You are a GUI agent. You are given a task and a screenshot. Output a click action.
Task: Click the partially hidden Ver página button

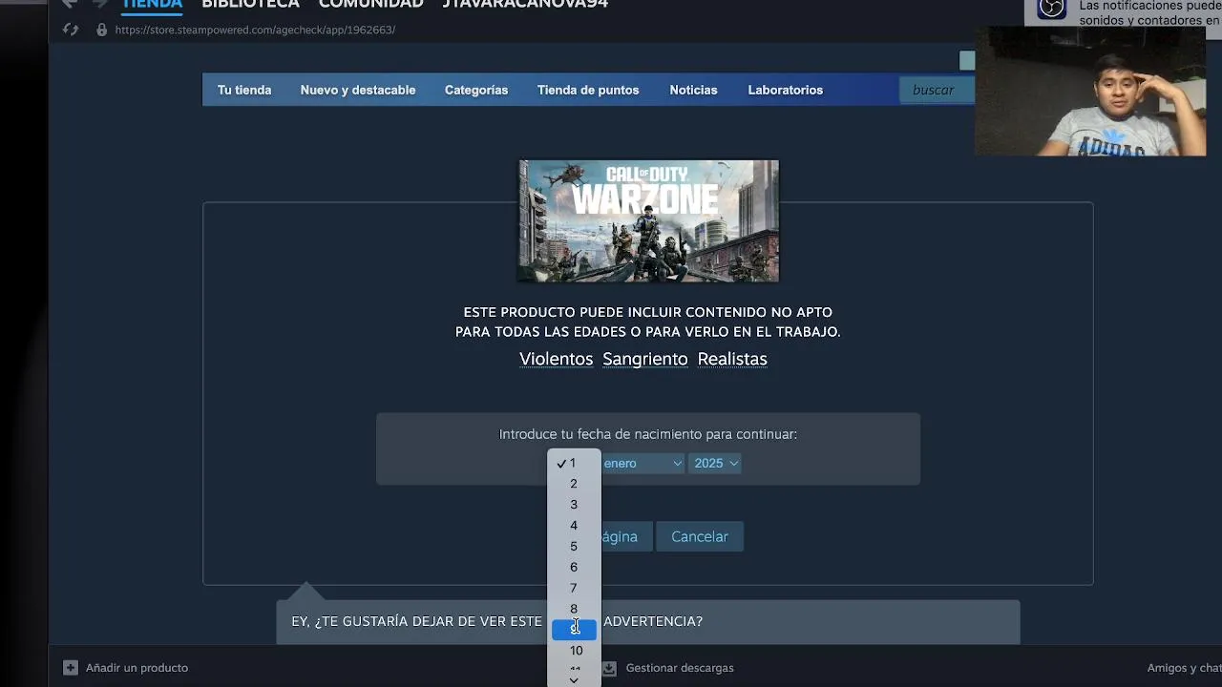[x=626, y=536]
